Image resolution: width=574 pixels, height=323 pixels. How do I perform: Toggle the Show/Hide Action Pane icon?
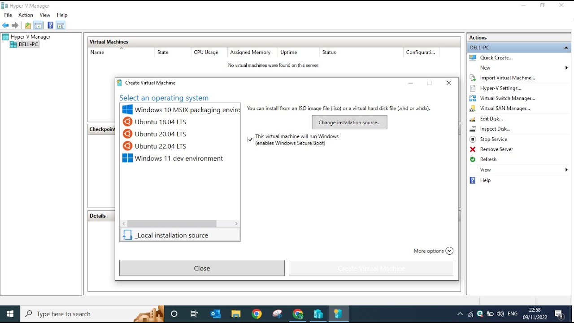[61, 26]
